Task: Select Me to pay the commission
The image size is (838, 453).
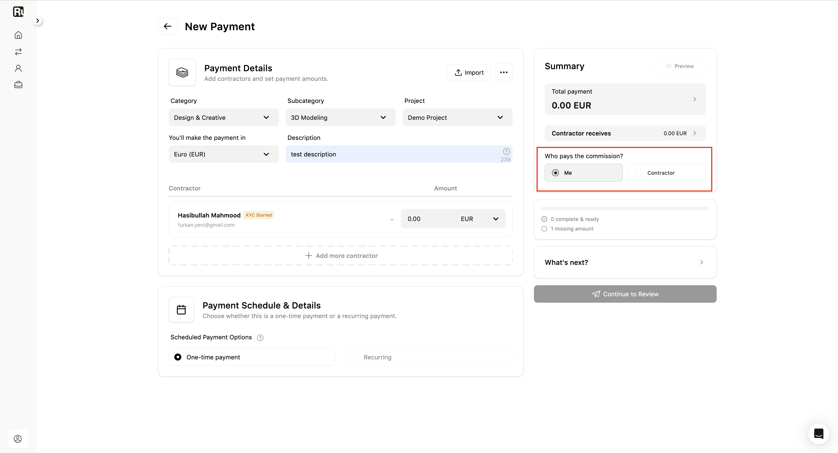Action: [584, 173]
